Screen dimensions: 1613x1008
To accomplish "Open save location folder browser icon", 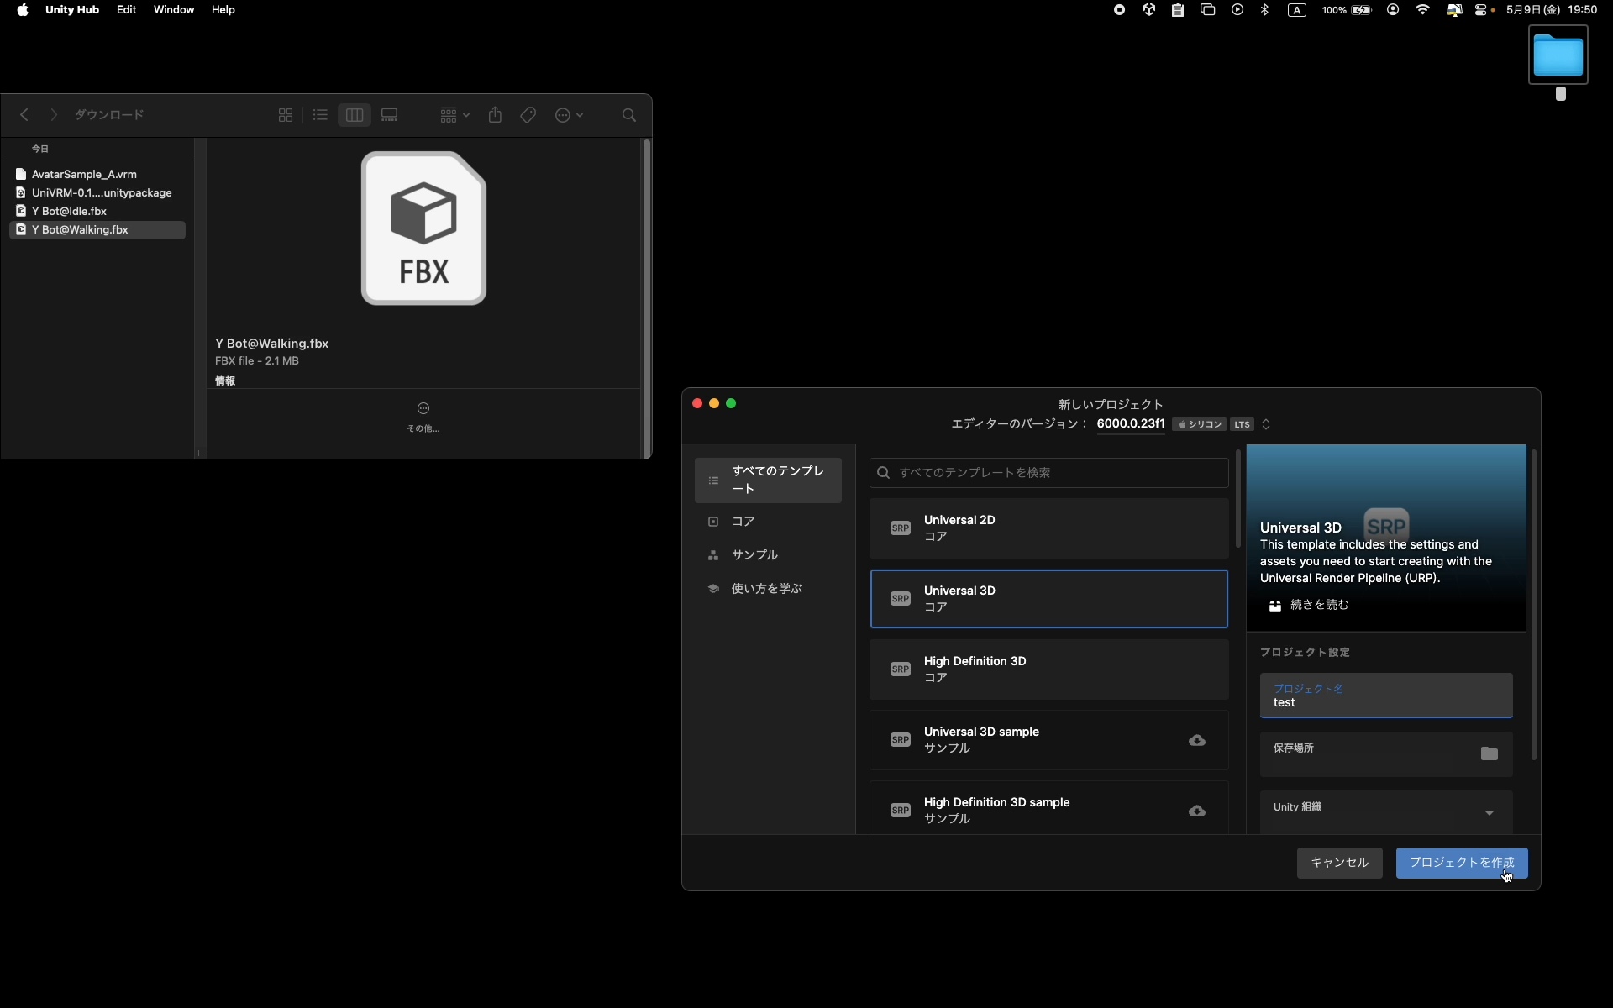I will click(1489, 753).
